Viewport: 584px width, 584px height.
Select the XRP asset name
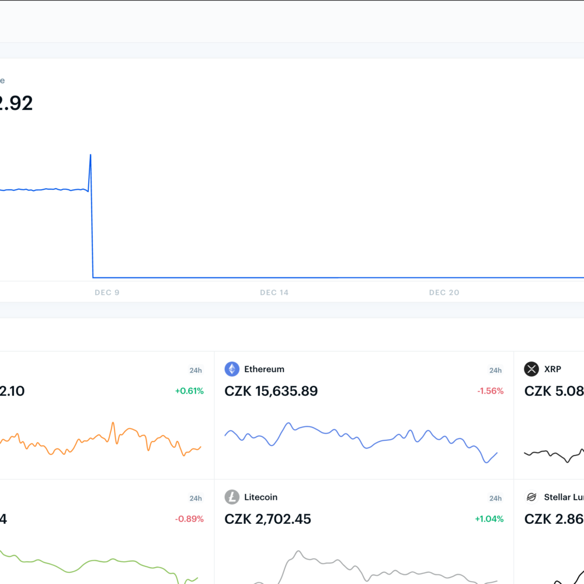tap(552, 369)
